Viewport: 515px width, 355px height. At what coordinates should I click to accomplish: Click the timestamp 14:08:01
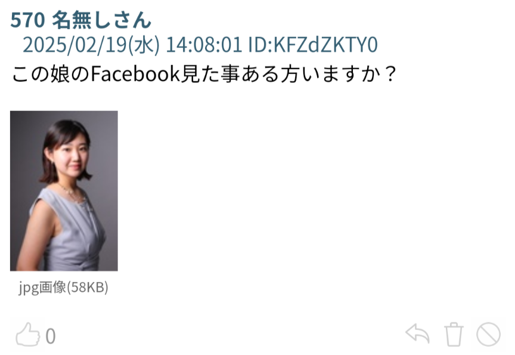(x=204, y=45)
